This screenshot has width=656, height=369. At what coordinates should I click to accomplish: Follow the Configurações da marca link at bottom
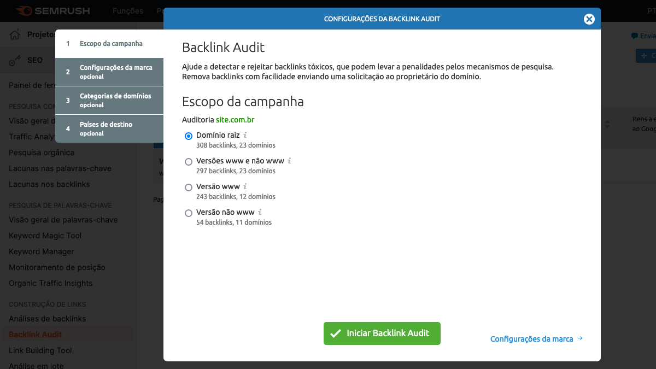click(536, 339)
